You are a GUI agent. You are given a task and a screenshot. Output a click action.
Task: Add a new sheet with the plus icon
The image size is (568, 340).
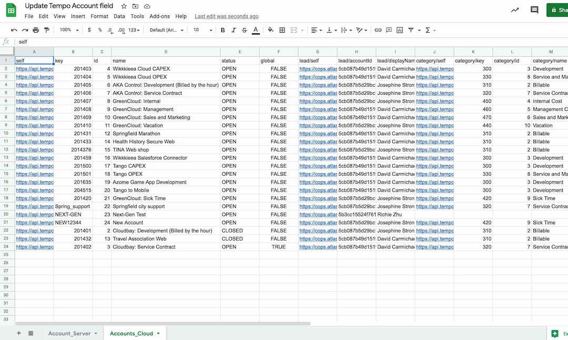[x=18, y=333]
